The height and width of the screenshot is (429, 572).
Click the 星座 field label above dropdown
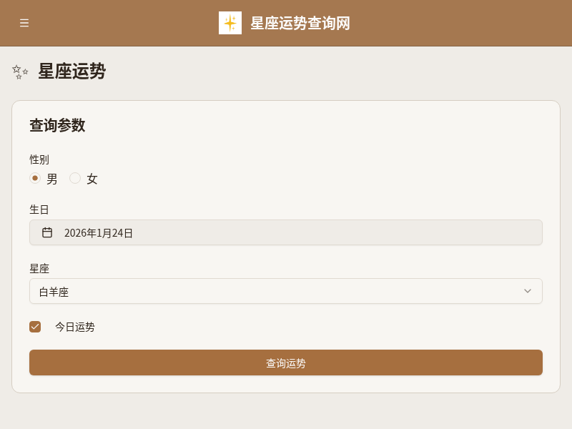point(39,268)
